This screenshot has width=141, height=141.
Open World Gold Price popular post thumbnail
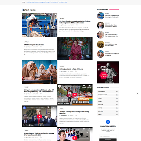tap(101, 44)
